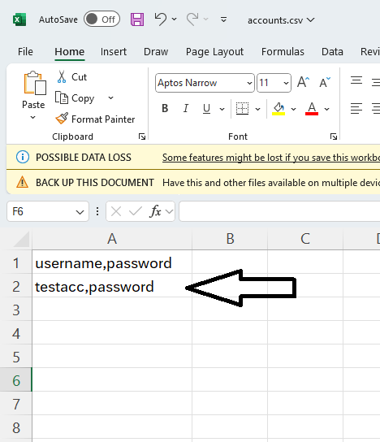The image size is (380, 442).
Task: Click the POSSIBLE DATA LOSS label
Action: tap(84, 158)
